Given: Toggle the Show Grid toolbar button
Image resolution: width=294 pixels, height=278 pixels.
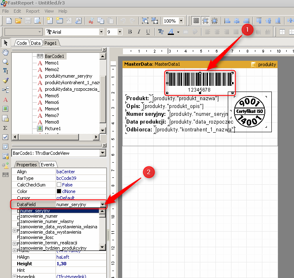Looking at the screenshot, I should tap(196, 21).
